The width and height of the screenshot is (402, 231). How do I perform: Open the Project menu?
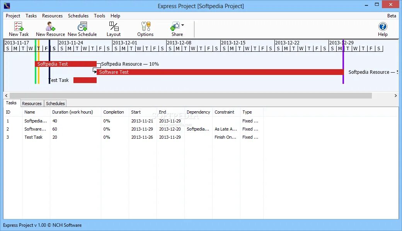coord(13,15)
